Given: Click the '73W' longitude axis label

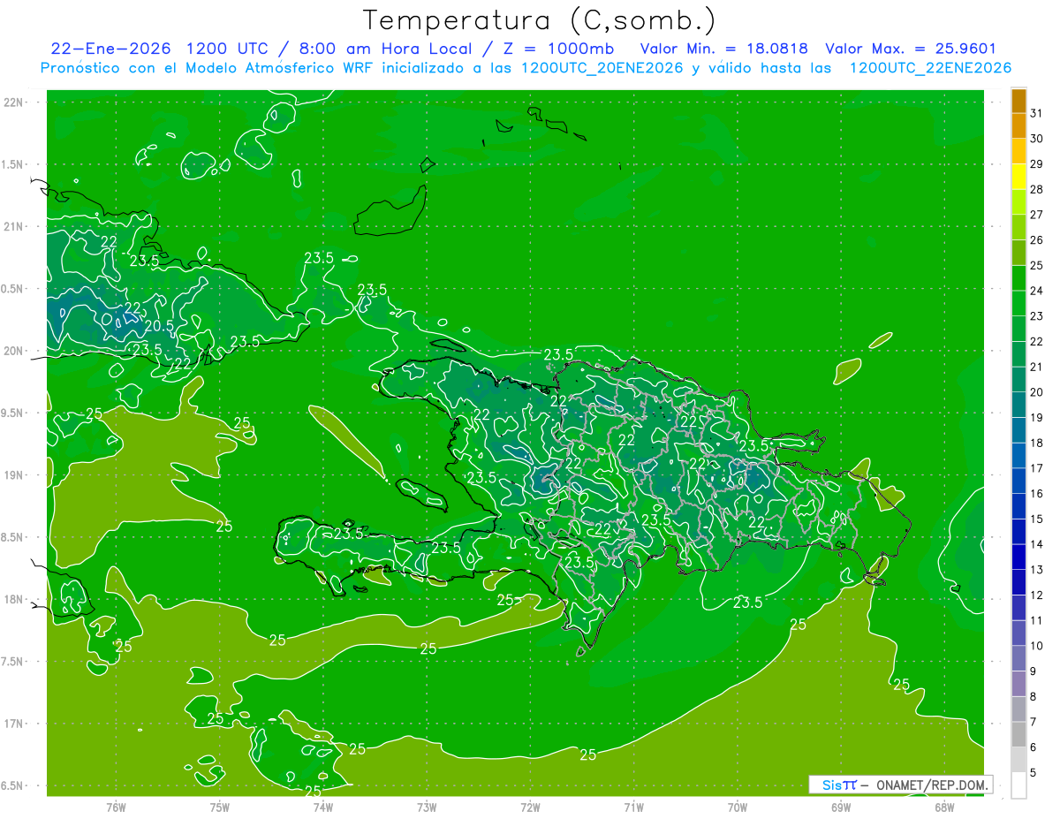Looking at the screenshot, I should pos(427,808).
